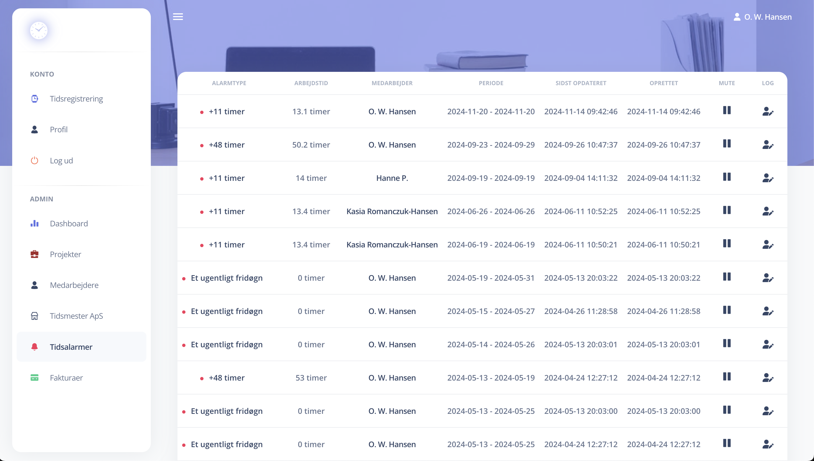Mute alarm for period 2024-05-19 - 2024-05-31
This screenshot has height=461, width=814.
pyautogui.click(x=727, y=277)
